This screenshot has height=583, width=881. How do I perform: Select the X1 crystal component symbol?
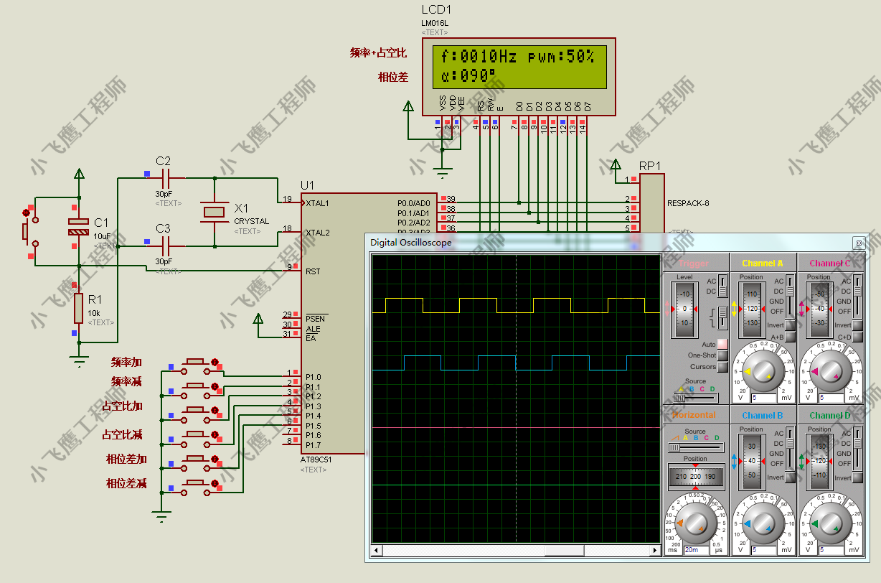click(x=214, y=212)
